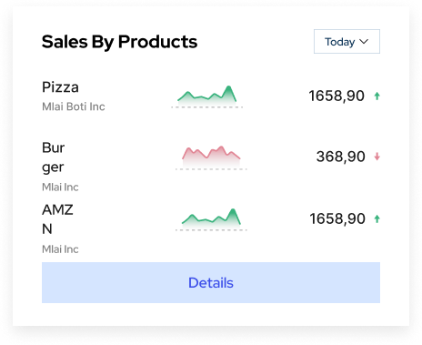Open the Today period dropdown
The height and width of the screenshot is (345, 422).
(x=347, y=42)
